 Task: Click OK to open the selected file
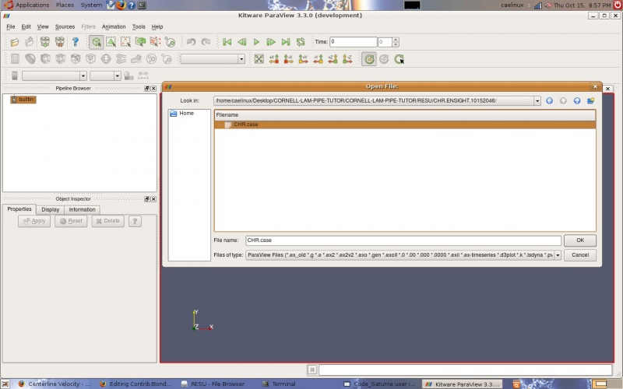pos(579,240)
